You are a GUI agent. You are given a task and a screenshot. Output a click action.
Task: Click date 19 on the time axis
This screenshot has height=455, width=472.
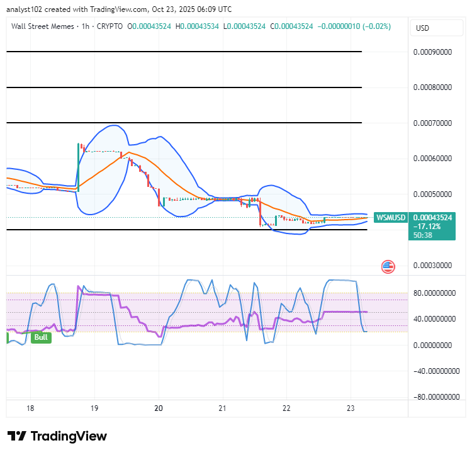tap(94, 408)
